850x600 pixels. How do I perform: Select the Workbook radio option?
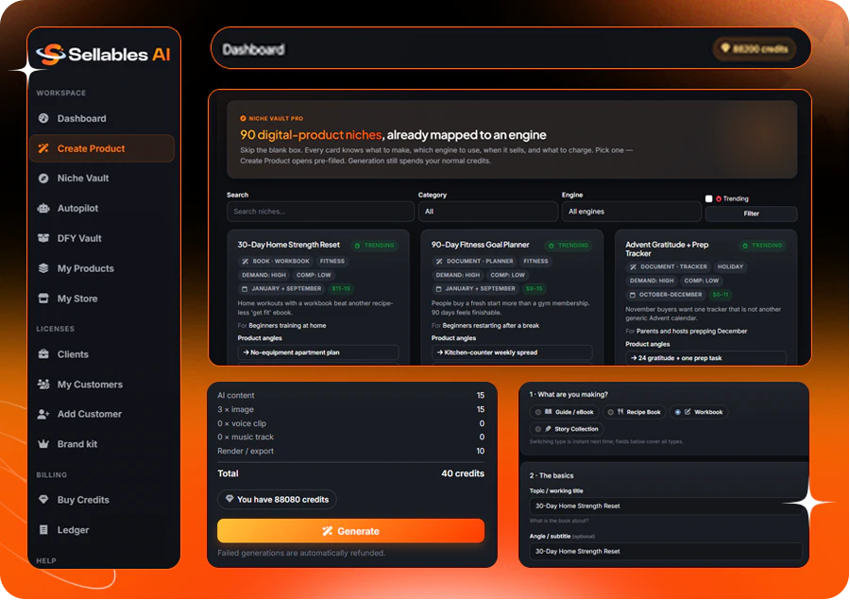click(677, 412)
